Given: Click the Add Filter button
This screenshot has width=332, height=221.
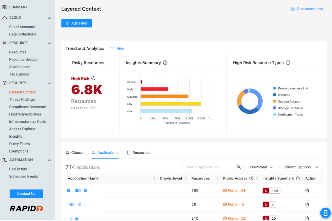Looking at the screenshot, I should [x=77, y=23].
